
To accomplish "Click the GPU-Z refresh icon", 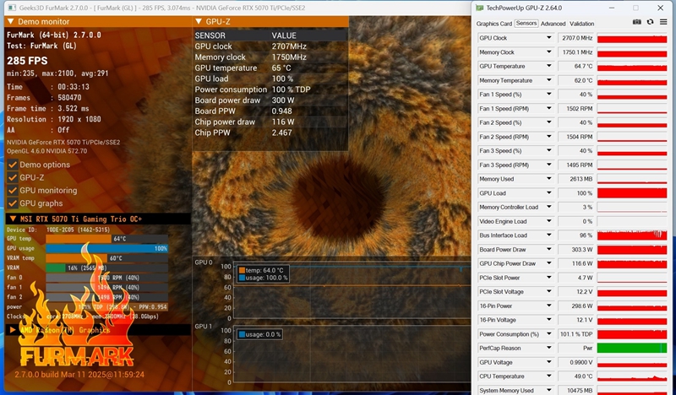I will pos(649,23).
